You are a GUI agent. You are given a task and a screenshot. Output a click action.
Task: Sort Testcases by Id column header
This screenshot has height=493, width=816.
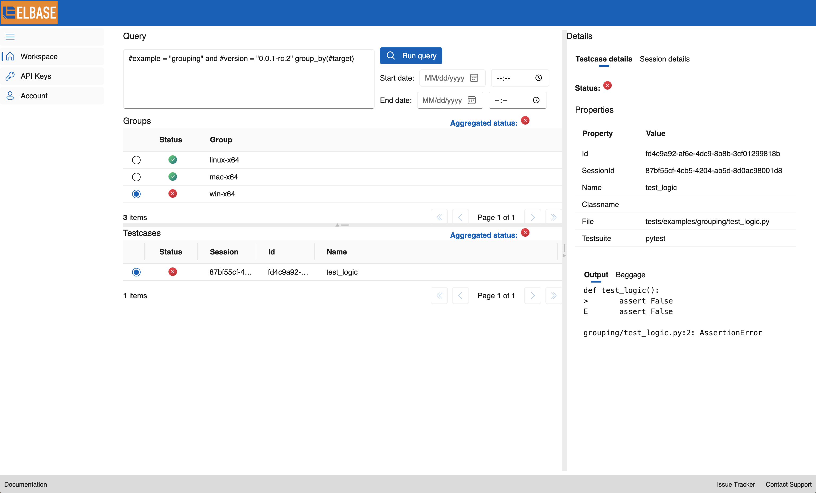271,252
